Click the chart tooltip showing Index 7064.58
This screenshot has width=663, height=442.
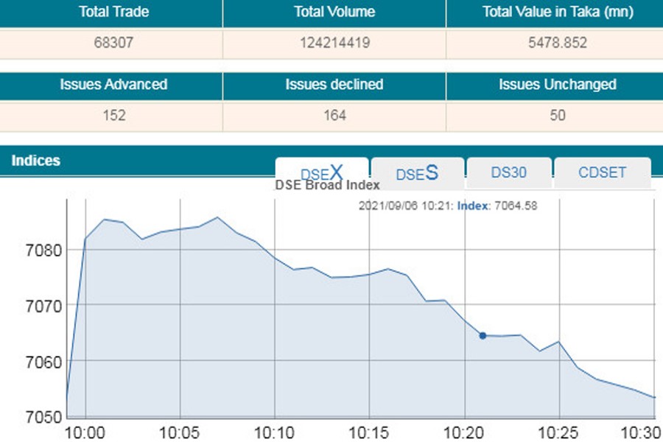[448, 206]
